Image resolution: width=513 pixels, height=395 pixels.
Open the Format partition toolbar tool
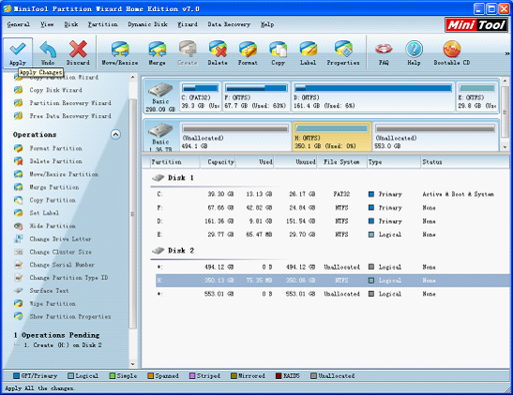[248, 52]
